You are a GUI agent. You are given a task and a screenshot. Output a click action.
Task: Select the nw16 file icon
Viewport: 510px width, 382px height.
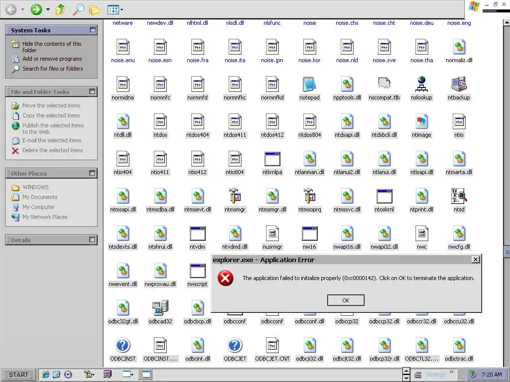(x=309, y=234)
